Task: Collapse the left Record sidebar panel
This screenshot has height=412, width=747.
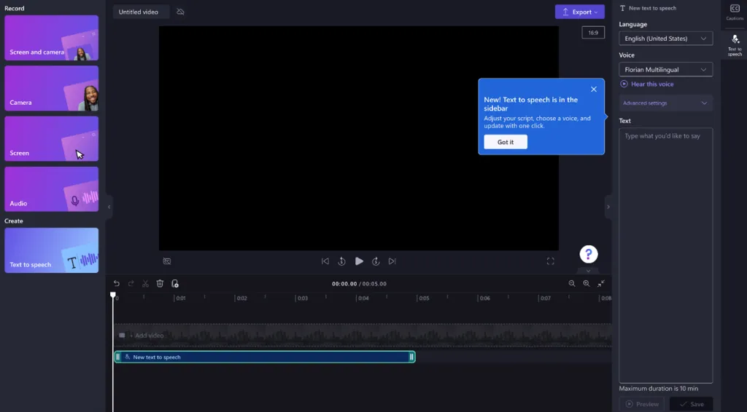Action: (109, 207)
